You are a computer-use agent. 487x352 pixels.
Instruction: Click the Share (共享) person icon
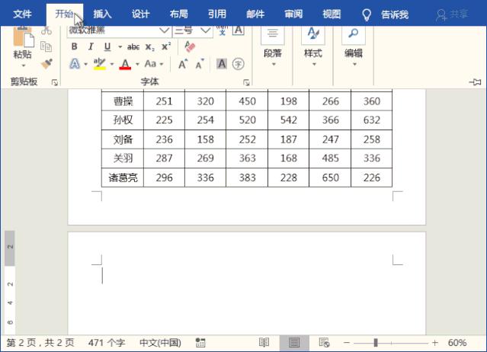441,14
